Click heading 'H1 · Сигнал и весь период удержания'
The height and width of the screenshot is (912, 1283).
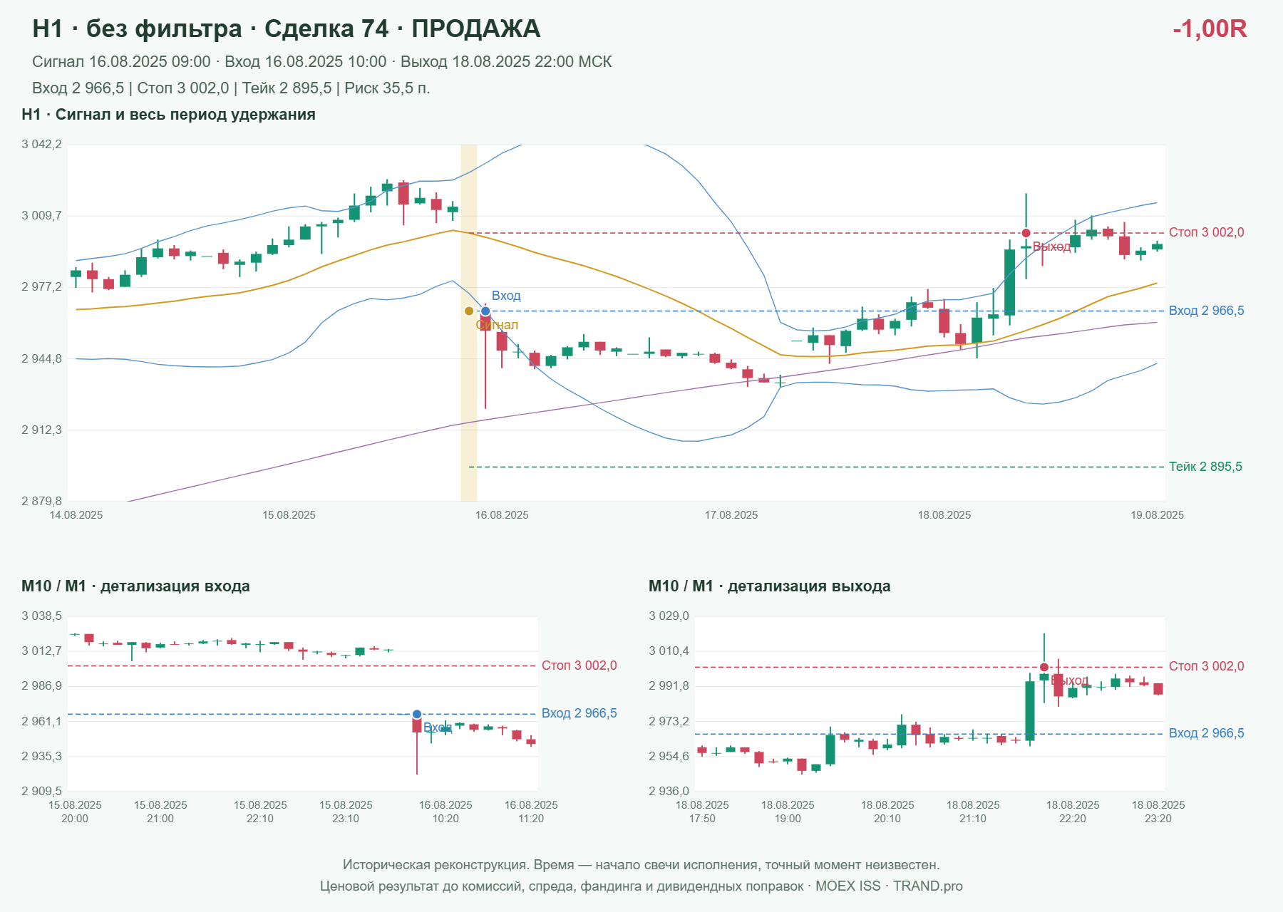[168, 115]
